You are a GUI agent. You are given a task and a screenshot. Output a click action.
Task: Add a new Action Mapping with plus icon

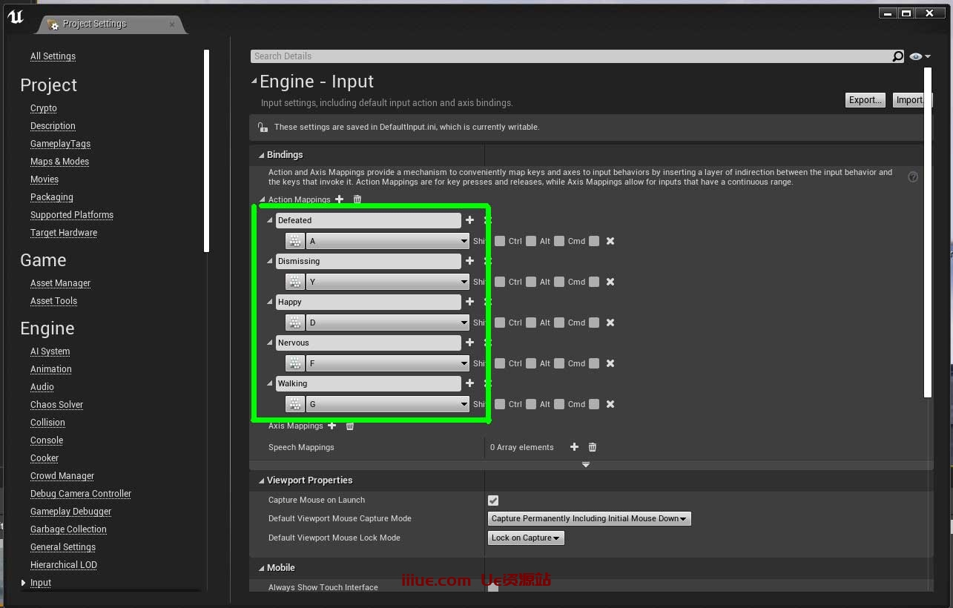(340, 199)
